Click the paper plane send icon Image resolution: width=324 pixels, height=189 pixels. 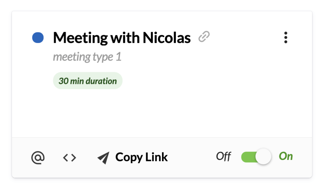(103, 158)
